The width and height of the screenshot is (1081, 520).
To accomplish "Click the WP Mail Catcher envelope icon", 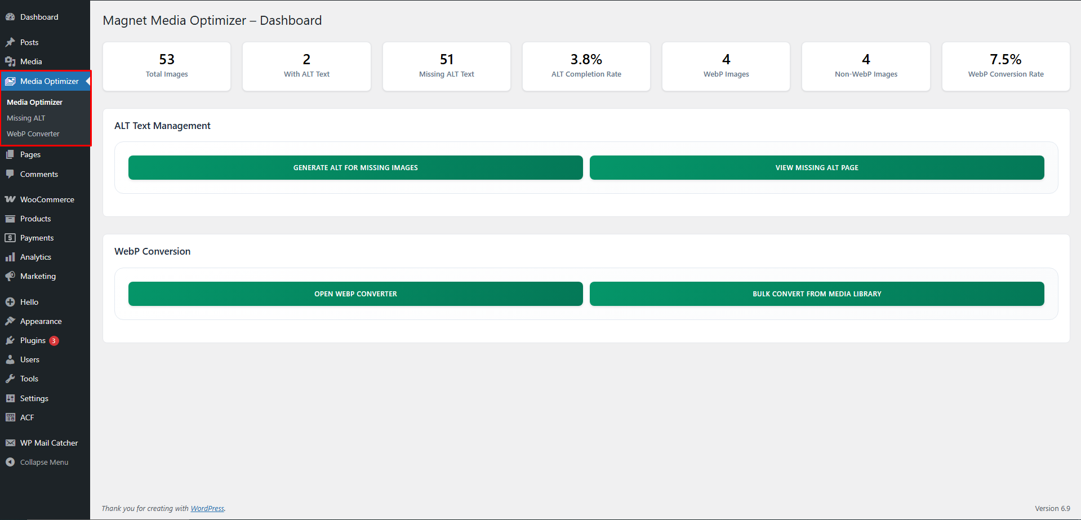I will click(x=10, y=443).
